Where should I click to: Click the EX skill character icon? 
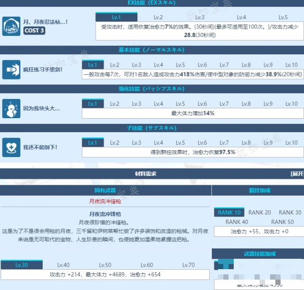click(x=11, y=26)
